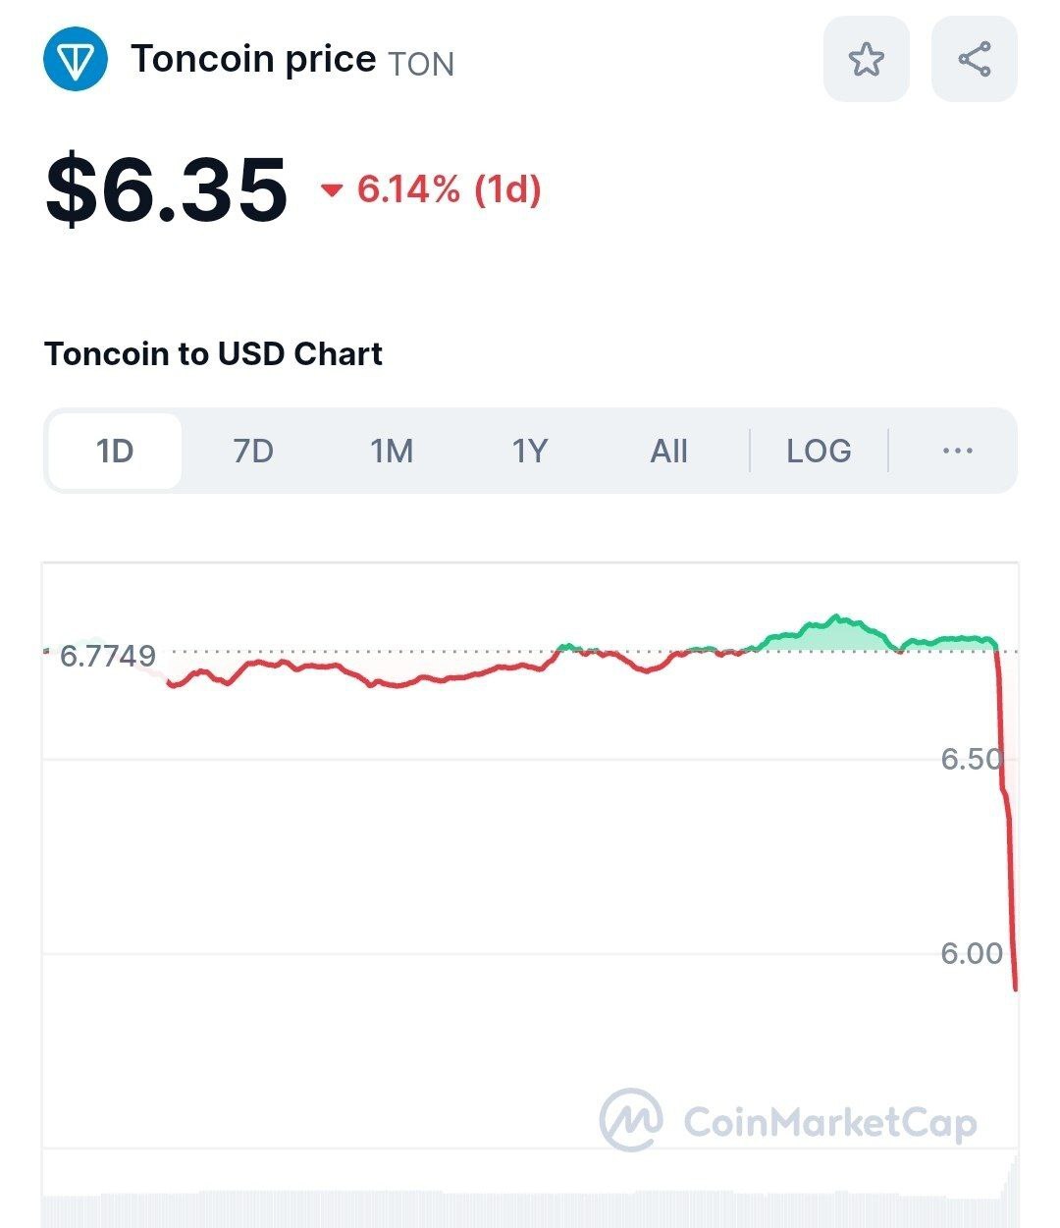This screenshot has width=1060, height=1228.
Task: Click the 6.7749 reference price label
Action: [107, 656]
